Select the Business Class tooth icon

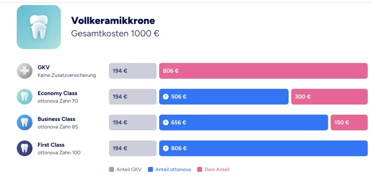(25, 122)
